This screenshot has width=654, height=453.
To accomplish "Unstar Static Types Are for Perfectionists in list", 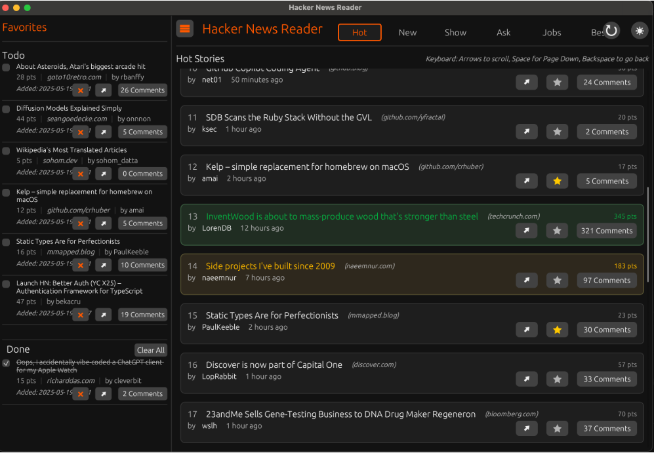I will [557, 330].
